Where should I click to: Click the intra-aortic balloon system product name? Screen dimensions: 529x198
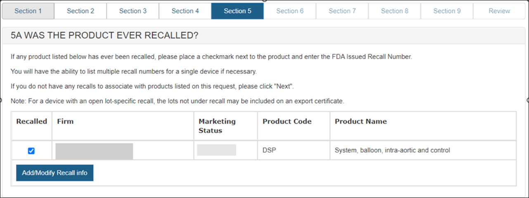click(x=392, y=151)
